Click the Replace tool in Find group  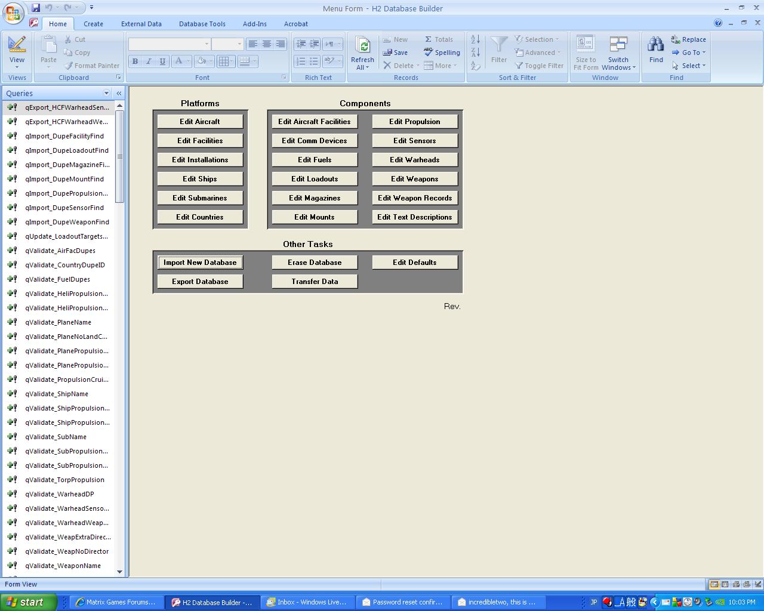click(688, 39)
